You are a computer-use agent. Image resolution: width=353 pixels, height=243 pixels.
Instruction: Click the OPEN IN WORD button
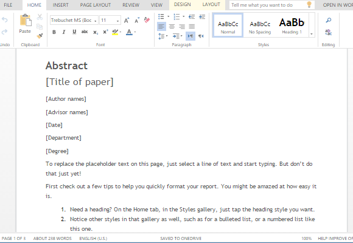[x=337, y=5]
